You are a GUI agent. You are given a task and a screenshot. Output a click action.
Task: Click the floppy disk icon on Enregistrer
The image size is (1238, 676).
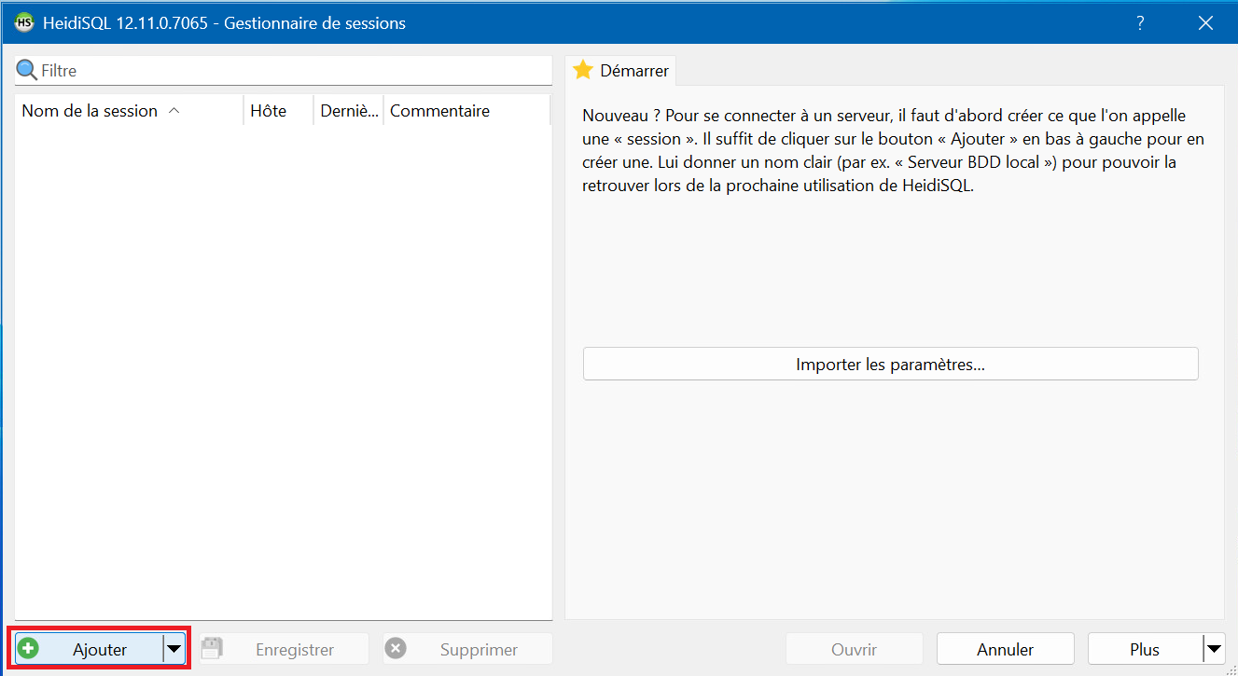[x=212, y=649]
